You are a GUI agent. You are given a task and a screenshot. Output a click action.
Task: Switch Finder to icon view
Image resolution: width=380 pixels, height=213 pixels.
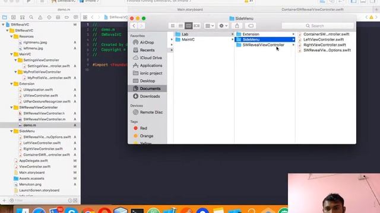tap(173, 25)
